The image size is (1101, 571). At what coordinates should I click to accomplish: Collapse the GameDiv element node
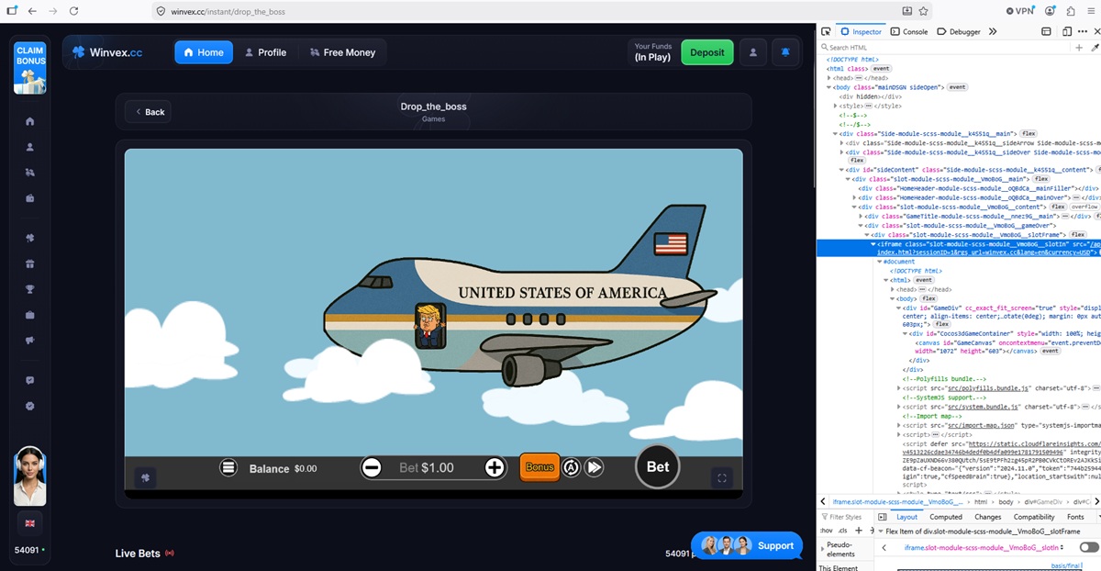point(900,308)
